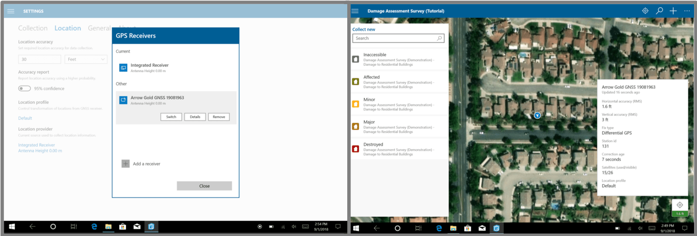Close the GPS Receivers dialog
Screen dimensions: 697x236
(204, 186)
